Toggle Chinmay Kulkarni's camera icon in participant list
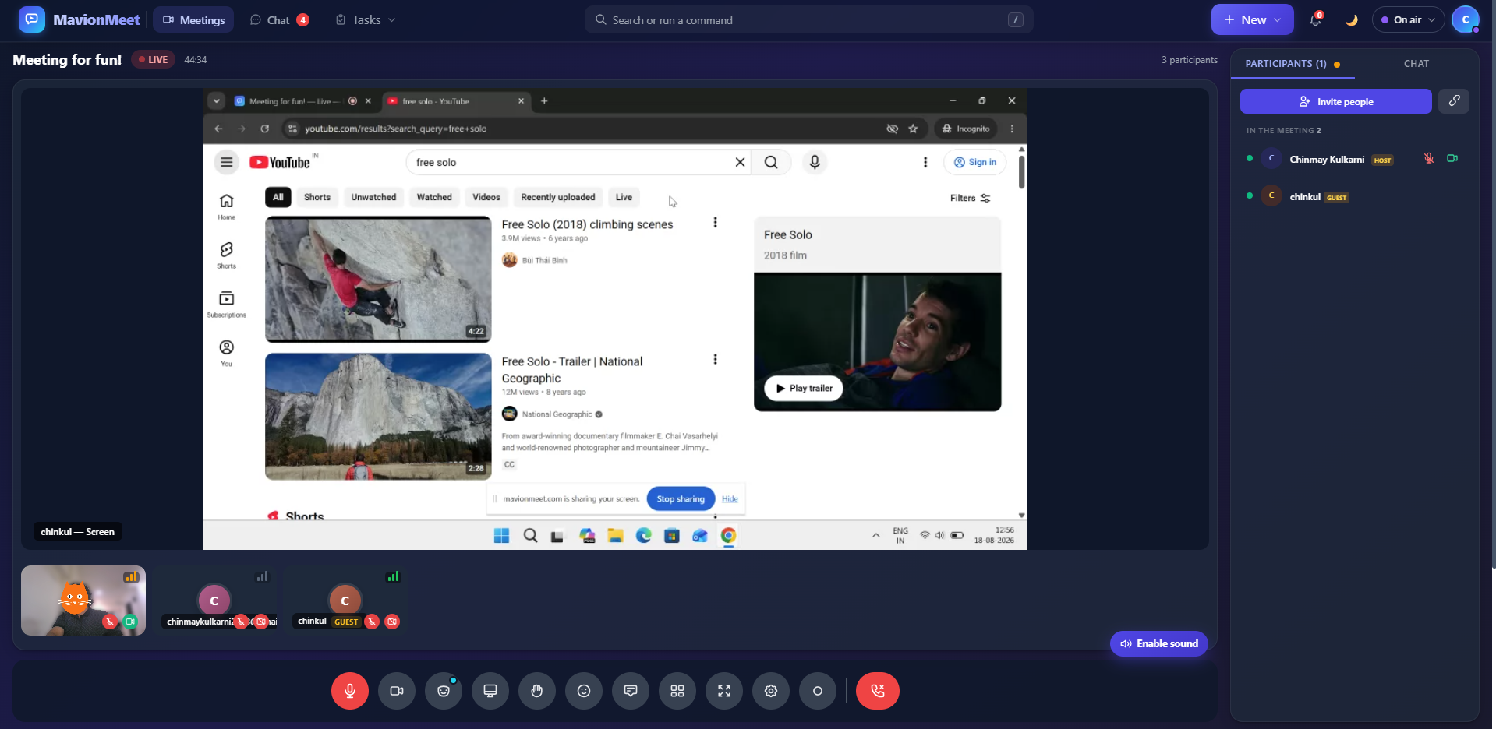This screenshot has width=1496, height=729. [1452, 158]
